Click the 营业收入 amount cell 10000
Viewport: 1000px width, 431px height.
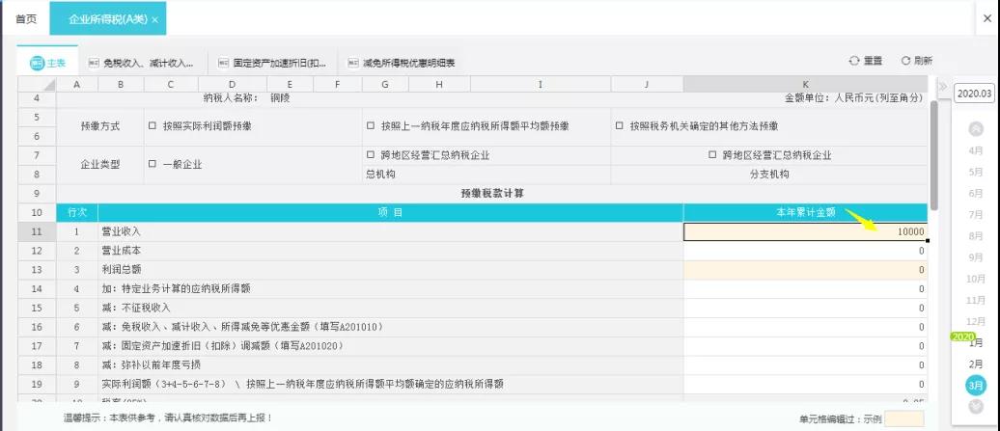coord(805,231)
